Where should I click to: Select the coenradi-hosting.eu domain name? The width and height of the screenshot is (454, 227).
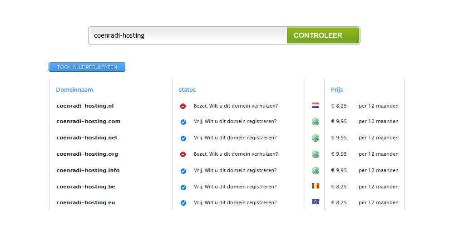(x=86, y=202)
